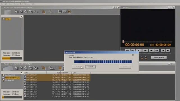The width and height of the screenshot is (180, 101).
Task: Switch the upper pane to detail view
Action: tap(65, 12)
